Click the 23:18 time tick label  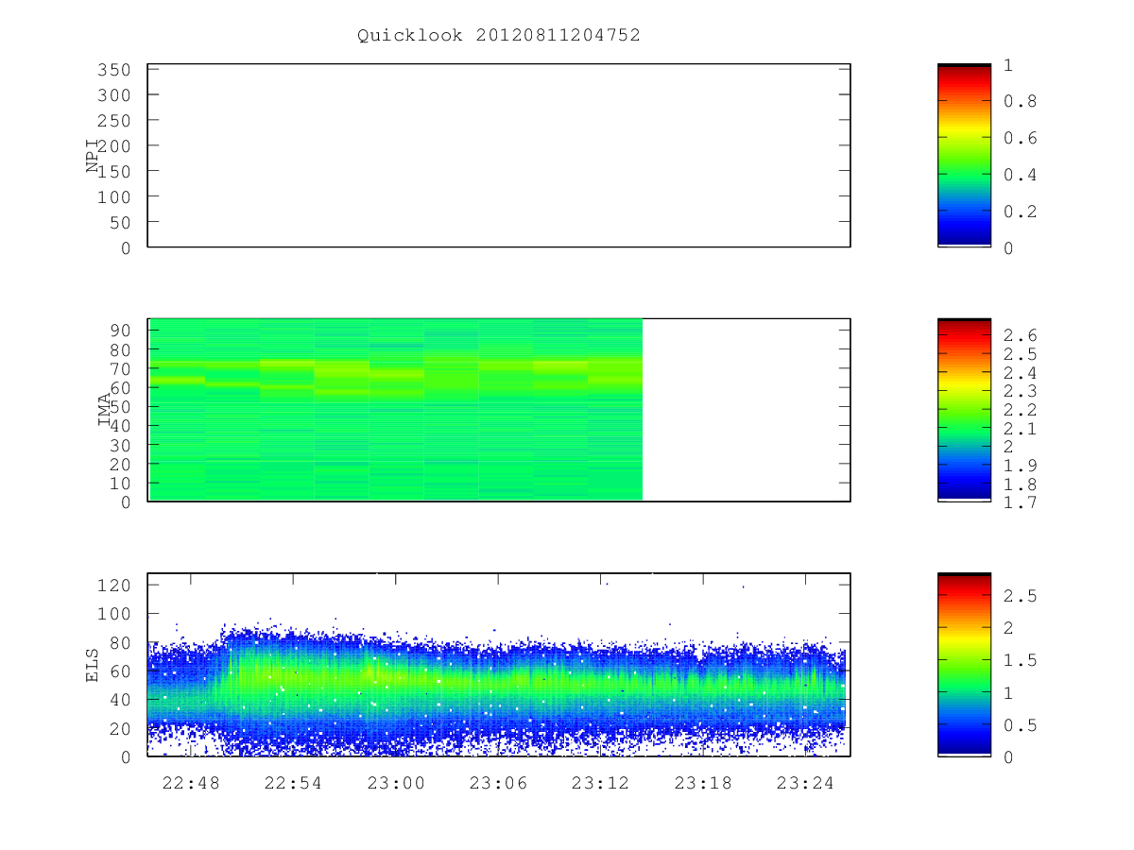pos(702,782)
